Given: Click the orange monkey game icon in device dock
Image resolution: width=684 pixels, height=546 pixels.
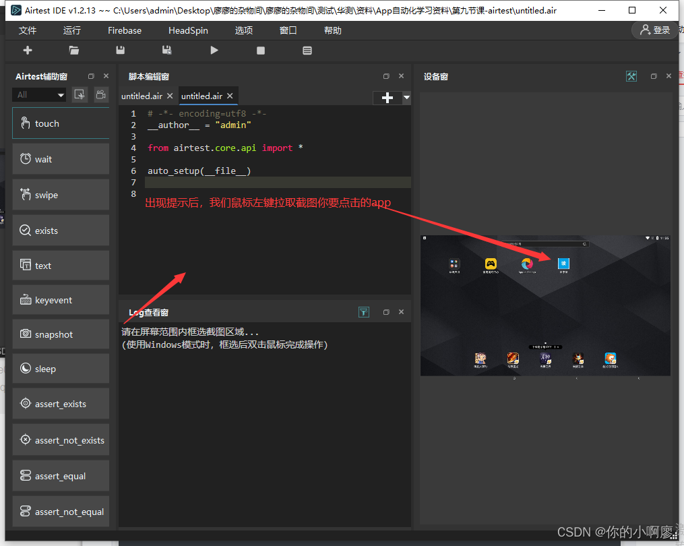Looking at the screenshot, I should click(x=611, y=359).
